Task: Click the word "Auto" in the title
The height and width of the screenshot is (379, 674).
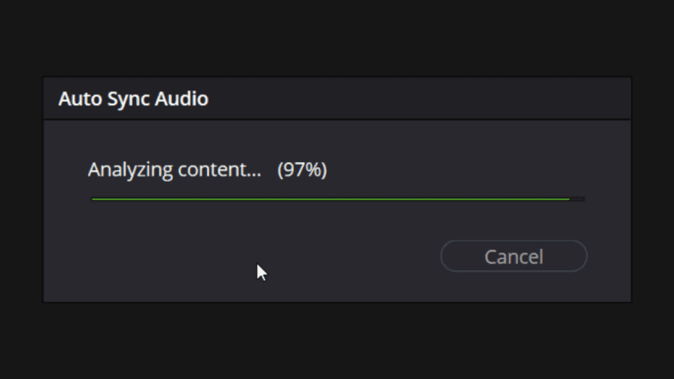Action: 76,98
